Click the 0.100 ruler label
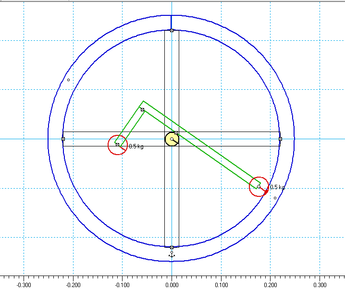Image resolution: width=345 pixels, height=289 pixels. click(x=221, y=285)
